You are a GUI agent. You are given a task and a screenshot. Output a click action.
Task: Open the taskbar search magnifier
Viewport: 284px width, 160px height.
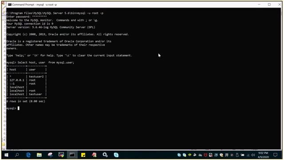[17, 155]
